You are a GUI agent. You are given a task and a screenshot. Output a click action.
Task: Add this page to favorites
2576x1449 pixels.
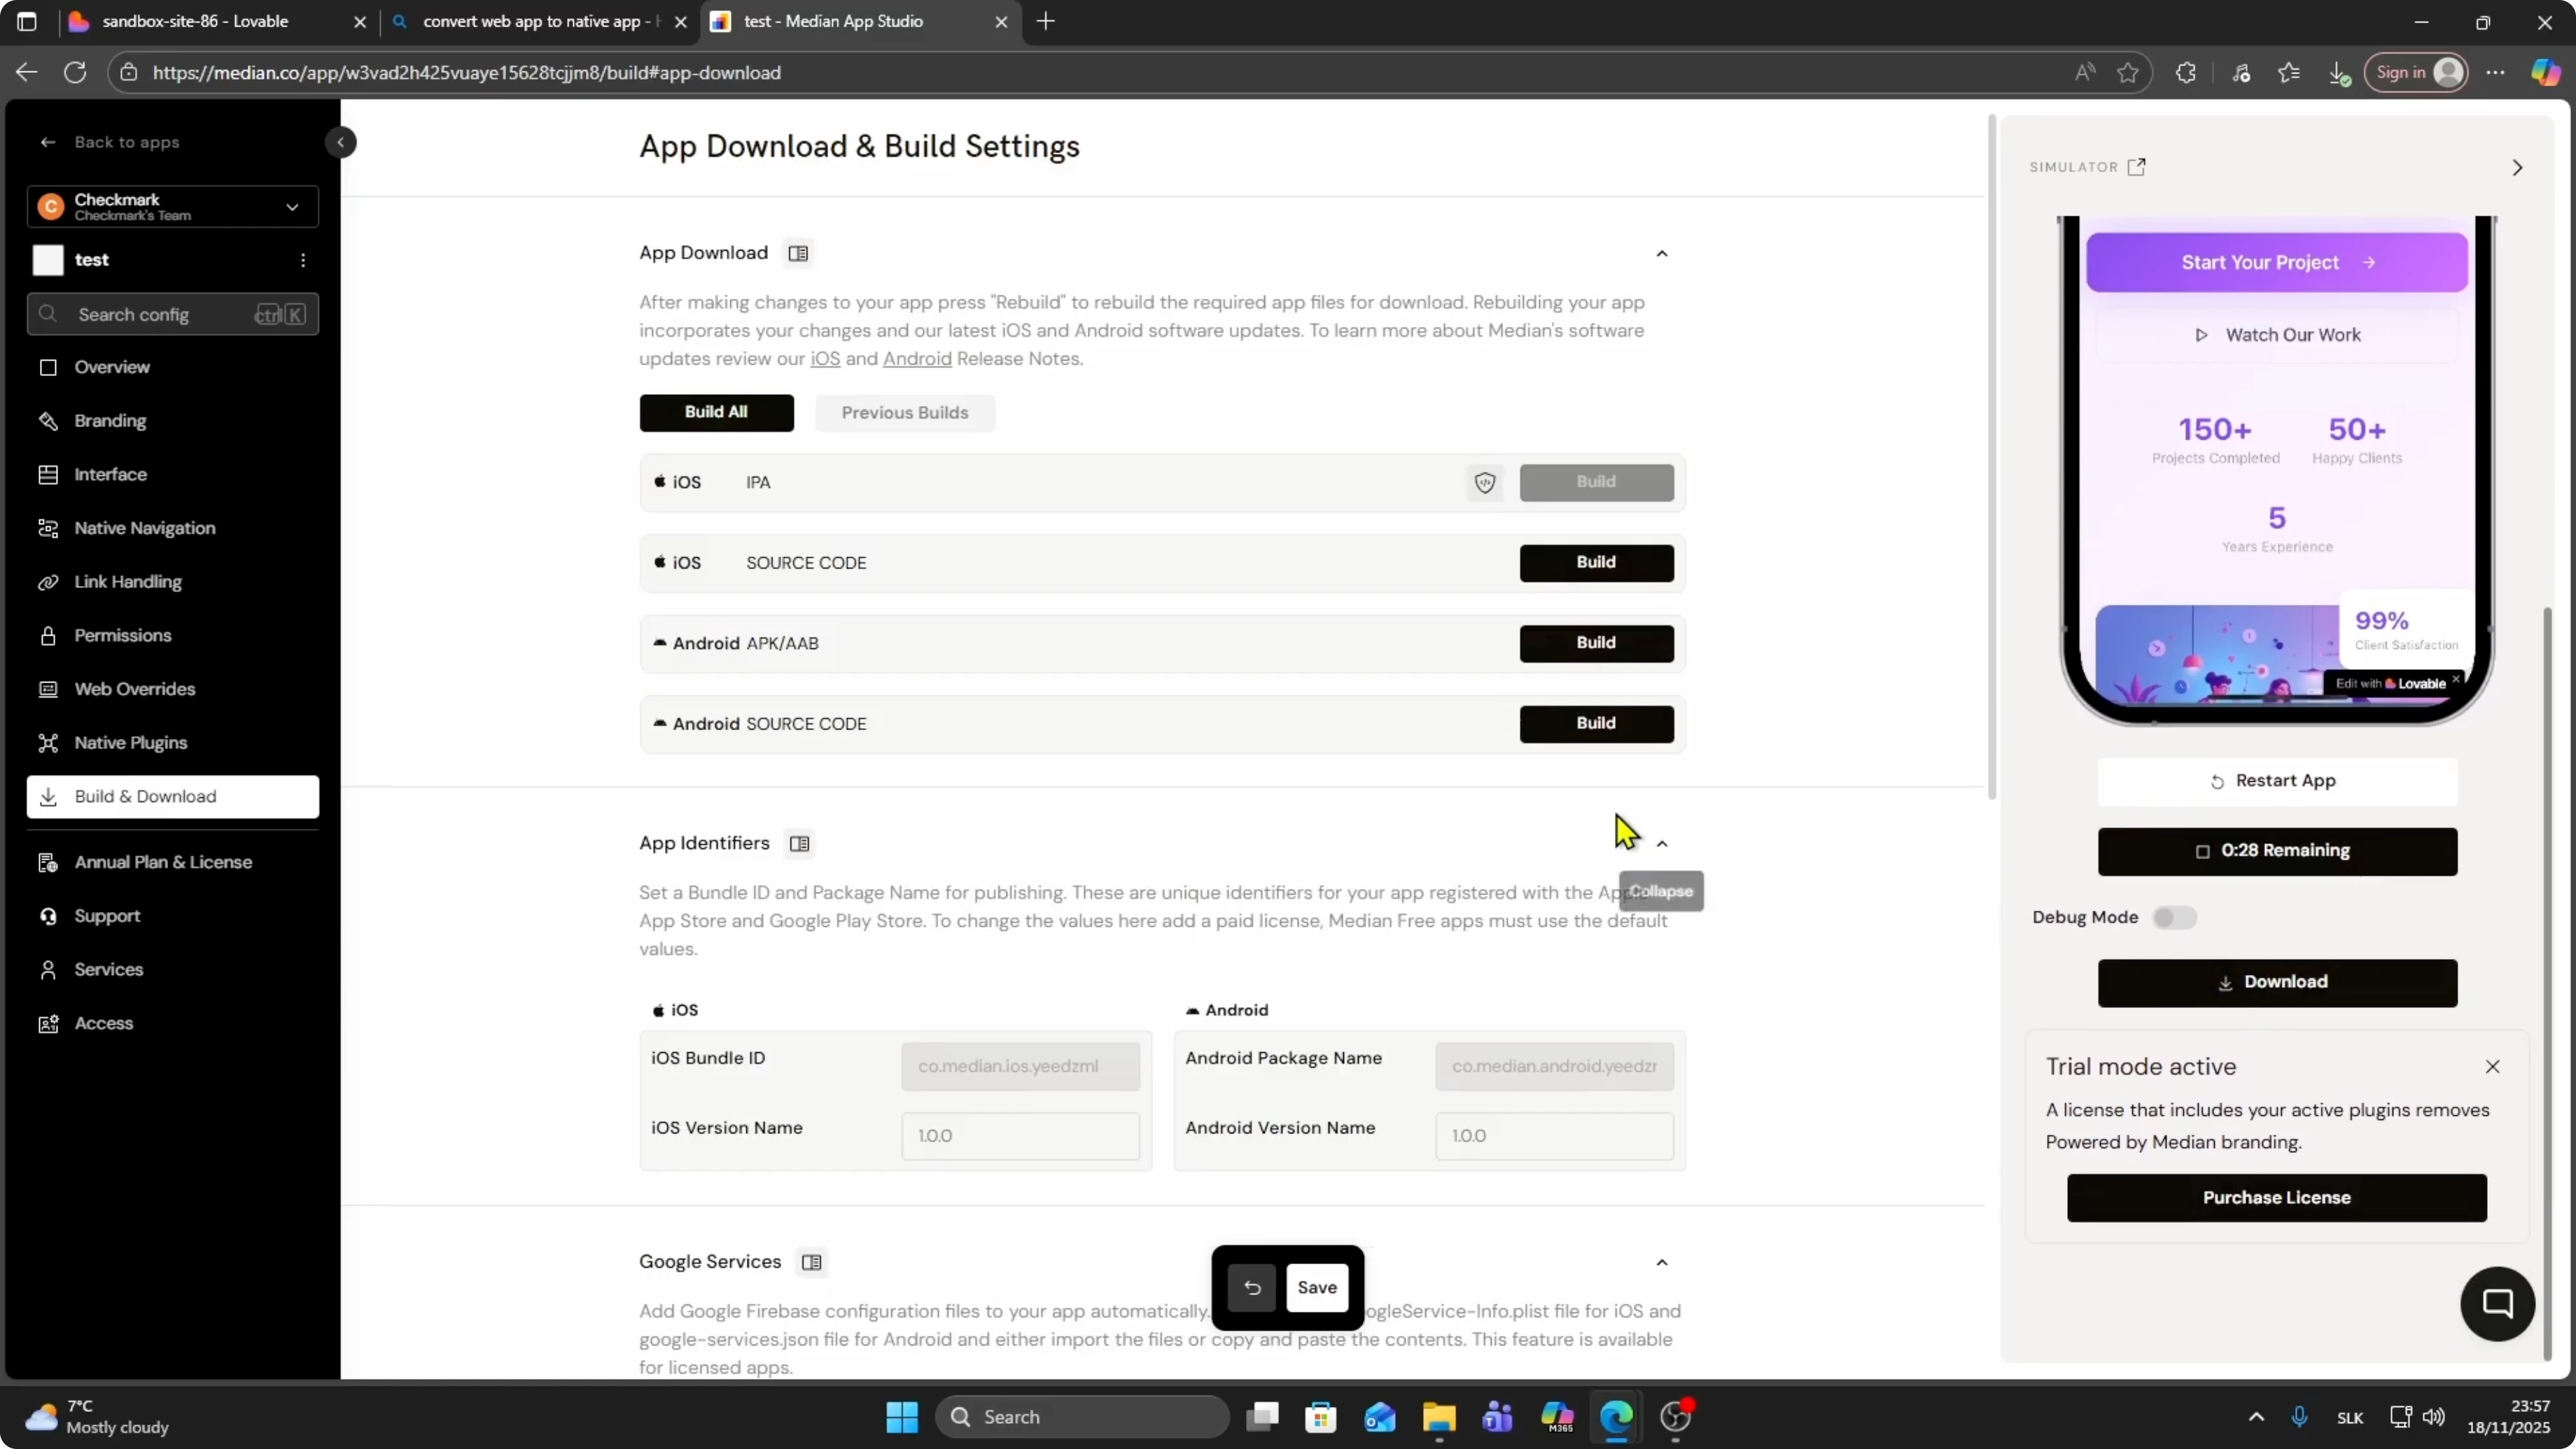pyautogui.click(x=2128, y=72)
